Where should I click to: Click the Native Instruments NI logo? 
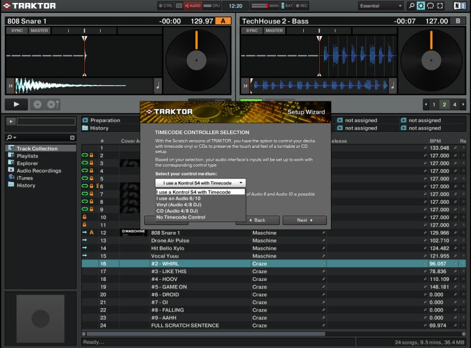tap(460, 6)
